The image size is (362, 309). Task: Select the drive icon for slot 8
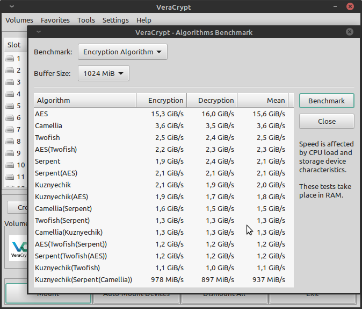coord(10,142)
